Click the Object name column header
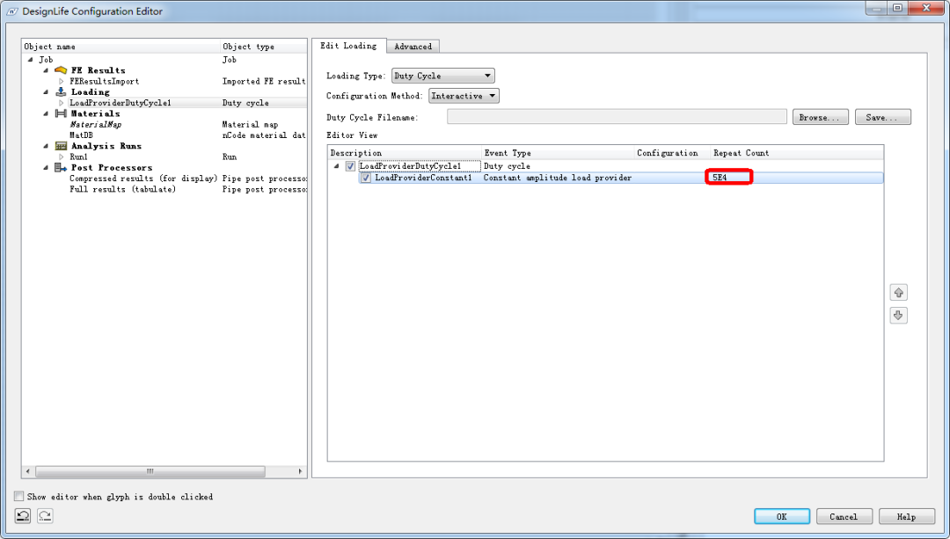The image size is (950, 539). click(121, 47)
